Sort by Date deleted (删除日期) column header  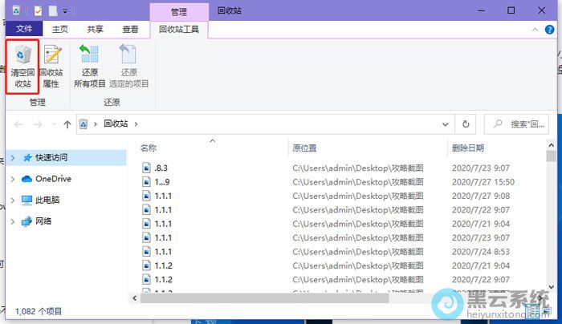coord(467,148)
